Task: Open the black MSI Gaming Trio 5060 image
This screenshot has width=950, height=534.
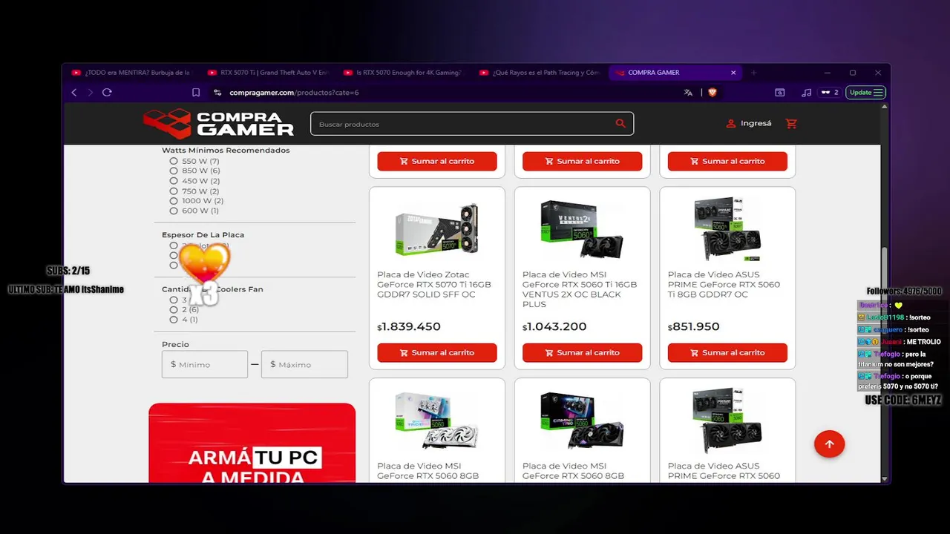Action: pyautogui.click(x=582, y=421)
